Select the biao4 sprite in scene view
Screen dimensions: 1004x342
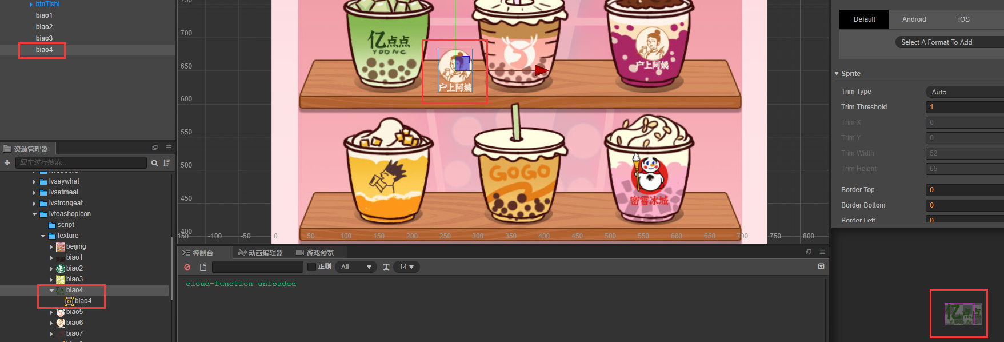point(455,71)
